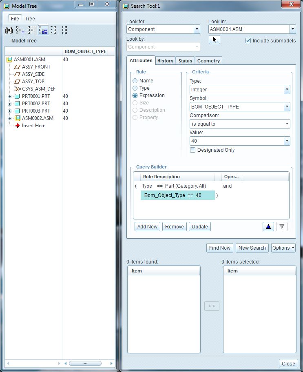This screenshot has width=303, height=372.
Task: Select the Expression rule radio button
Action: click(x=135, y=95)
